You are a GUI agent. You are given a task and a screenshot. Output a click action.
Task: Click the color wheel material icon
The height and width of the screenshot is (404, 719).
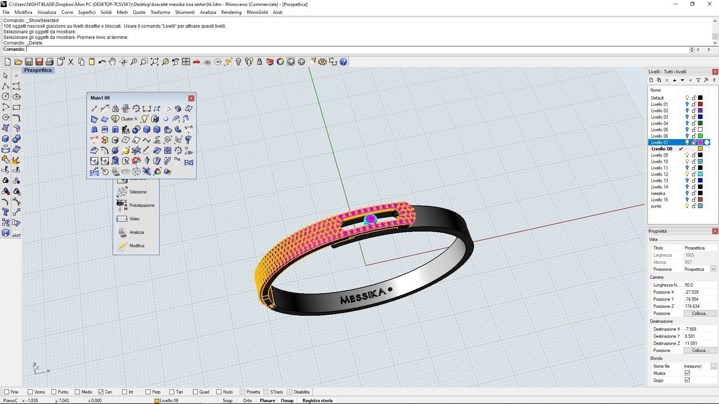280,62
